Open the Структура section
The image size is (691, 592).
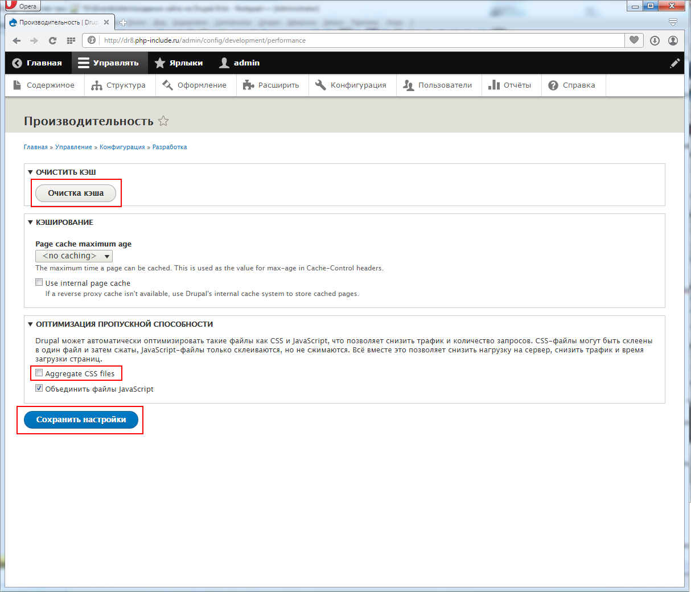point(120,85)
